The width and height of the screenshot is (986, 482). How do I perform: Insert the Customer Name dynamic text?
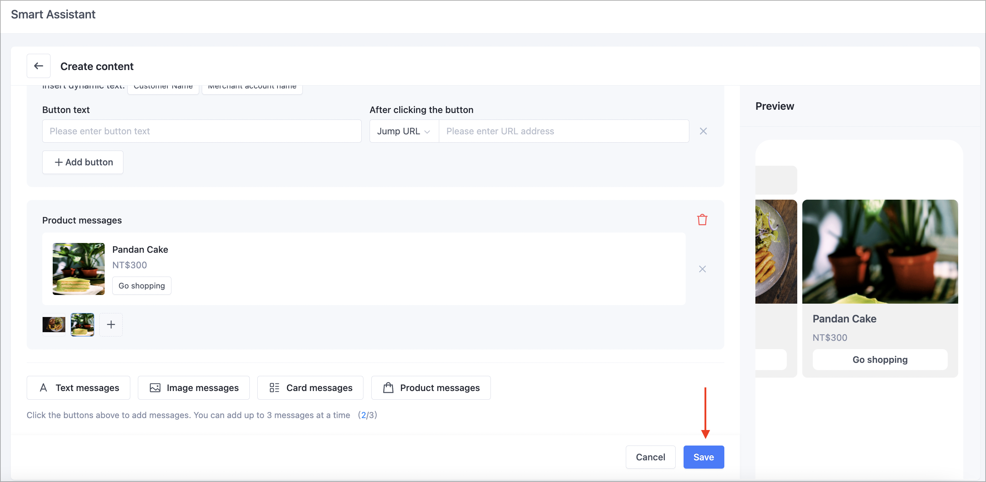pyautogui.click(x=163, y=89)
